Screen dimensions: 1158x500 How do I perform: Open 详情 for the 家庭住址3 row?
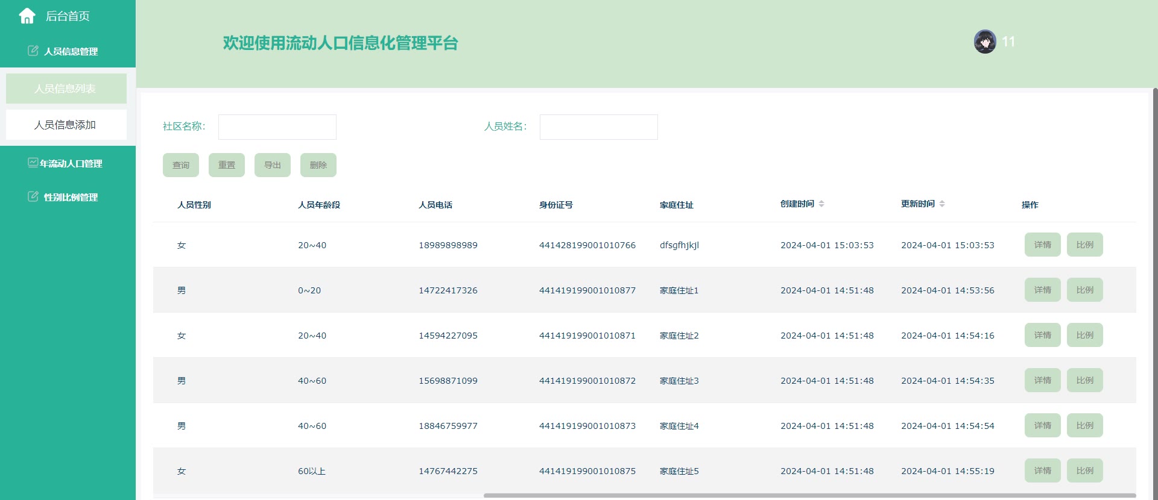tap(1043, 380)
